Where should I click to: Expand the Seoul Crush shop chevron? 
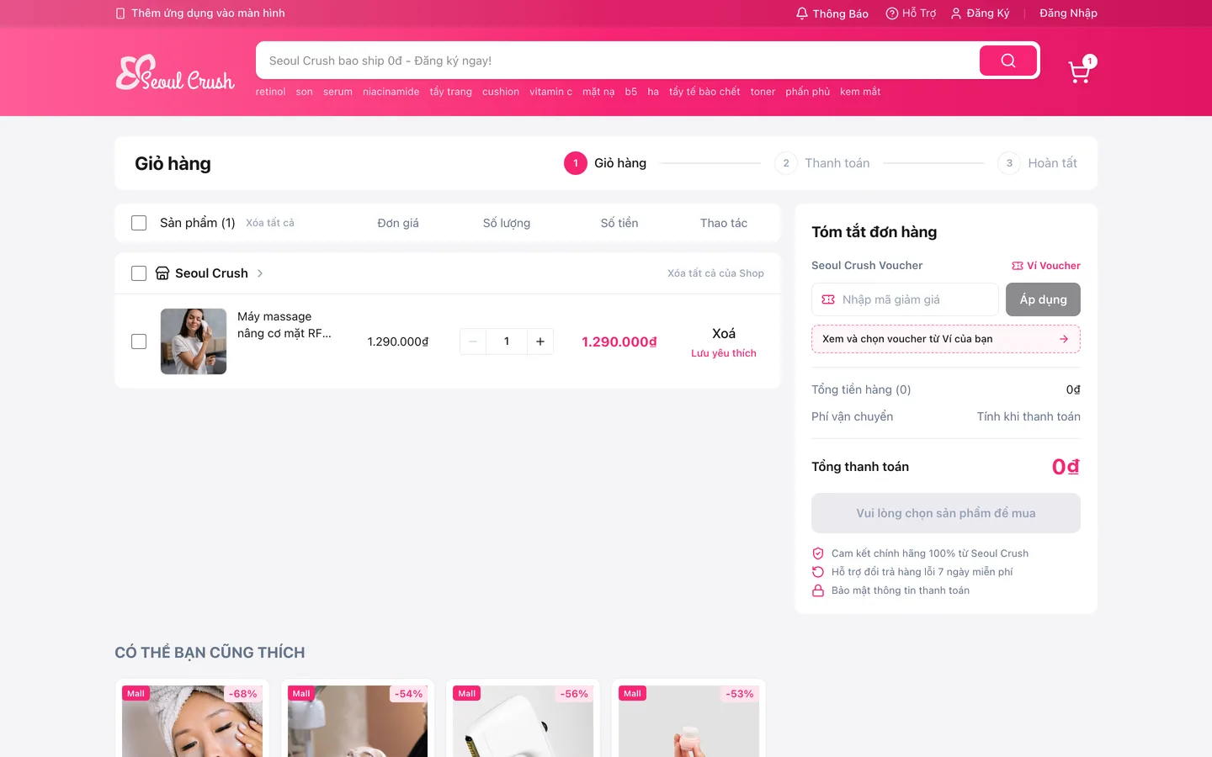[260, 273]
